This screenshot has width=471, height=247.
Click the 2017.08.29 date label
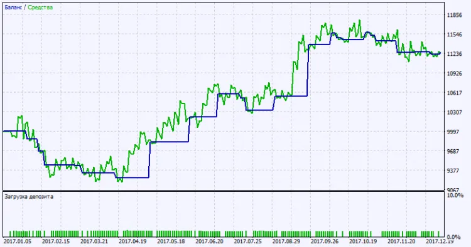(x=286, y=241)
